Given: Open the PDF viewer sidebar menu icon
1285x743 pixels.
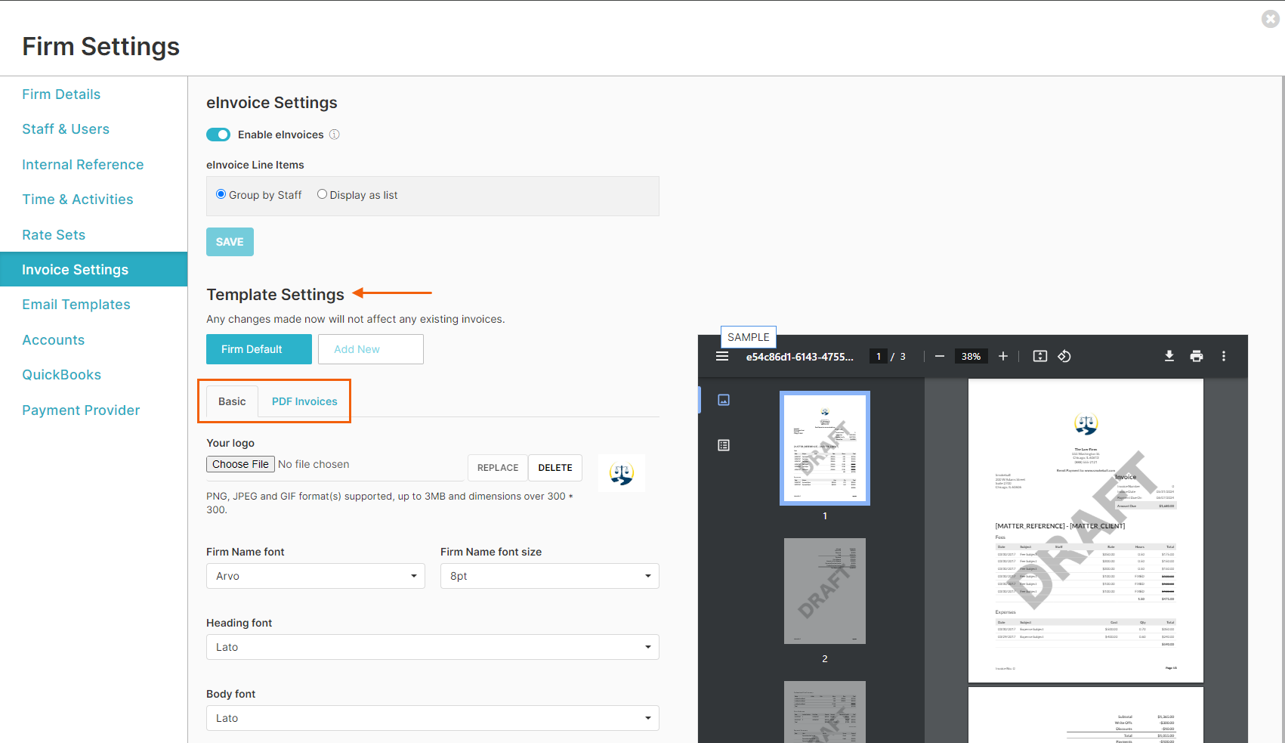Looking at the screenshot, I should pyautogui.click(x=722, y=356).
